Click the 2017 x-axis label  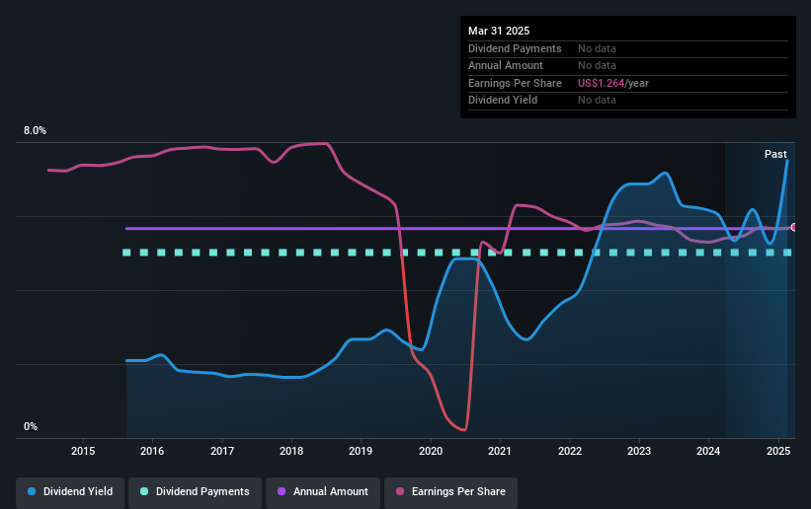(222, 451)
